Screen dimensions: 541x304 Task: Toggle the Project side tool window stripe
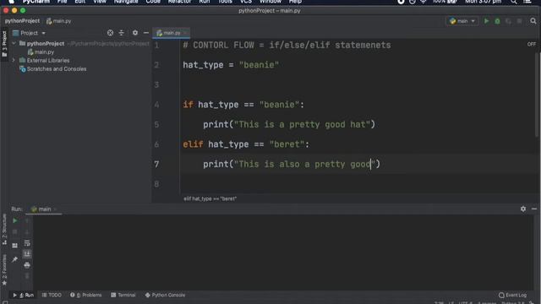click(x=4, y=44)
